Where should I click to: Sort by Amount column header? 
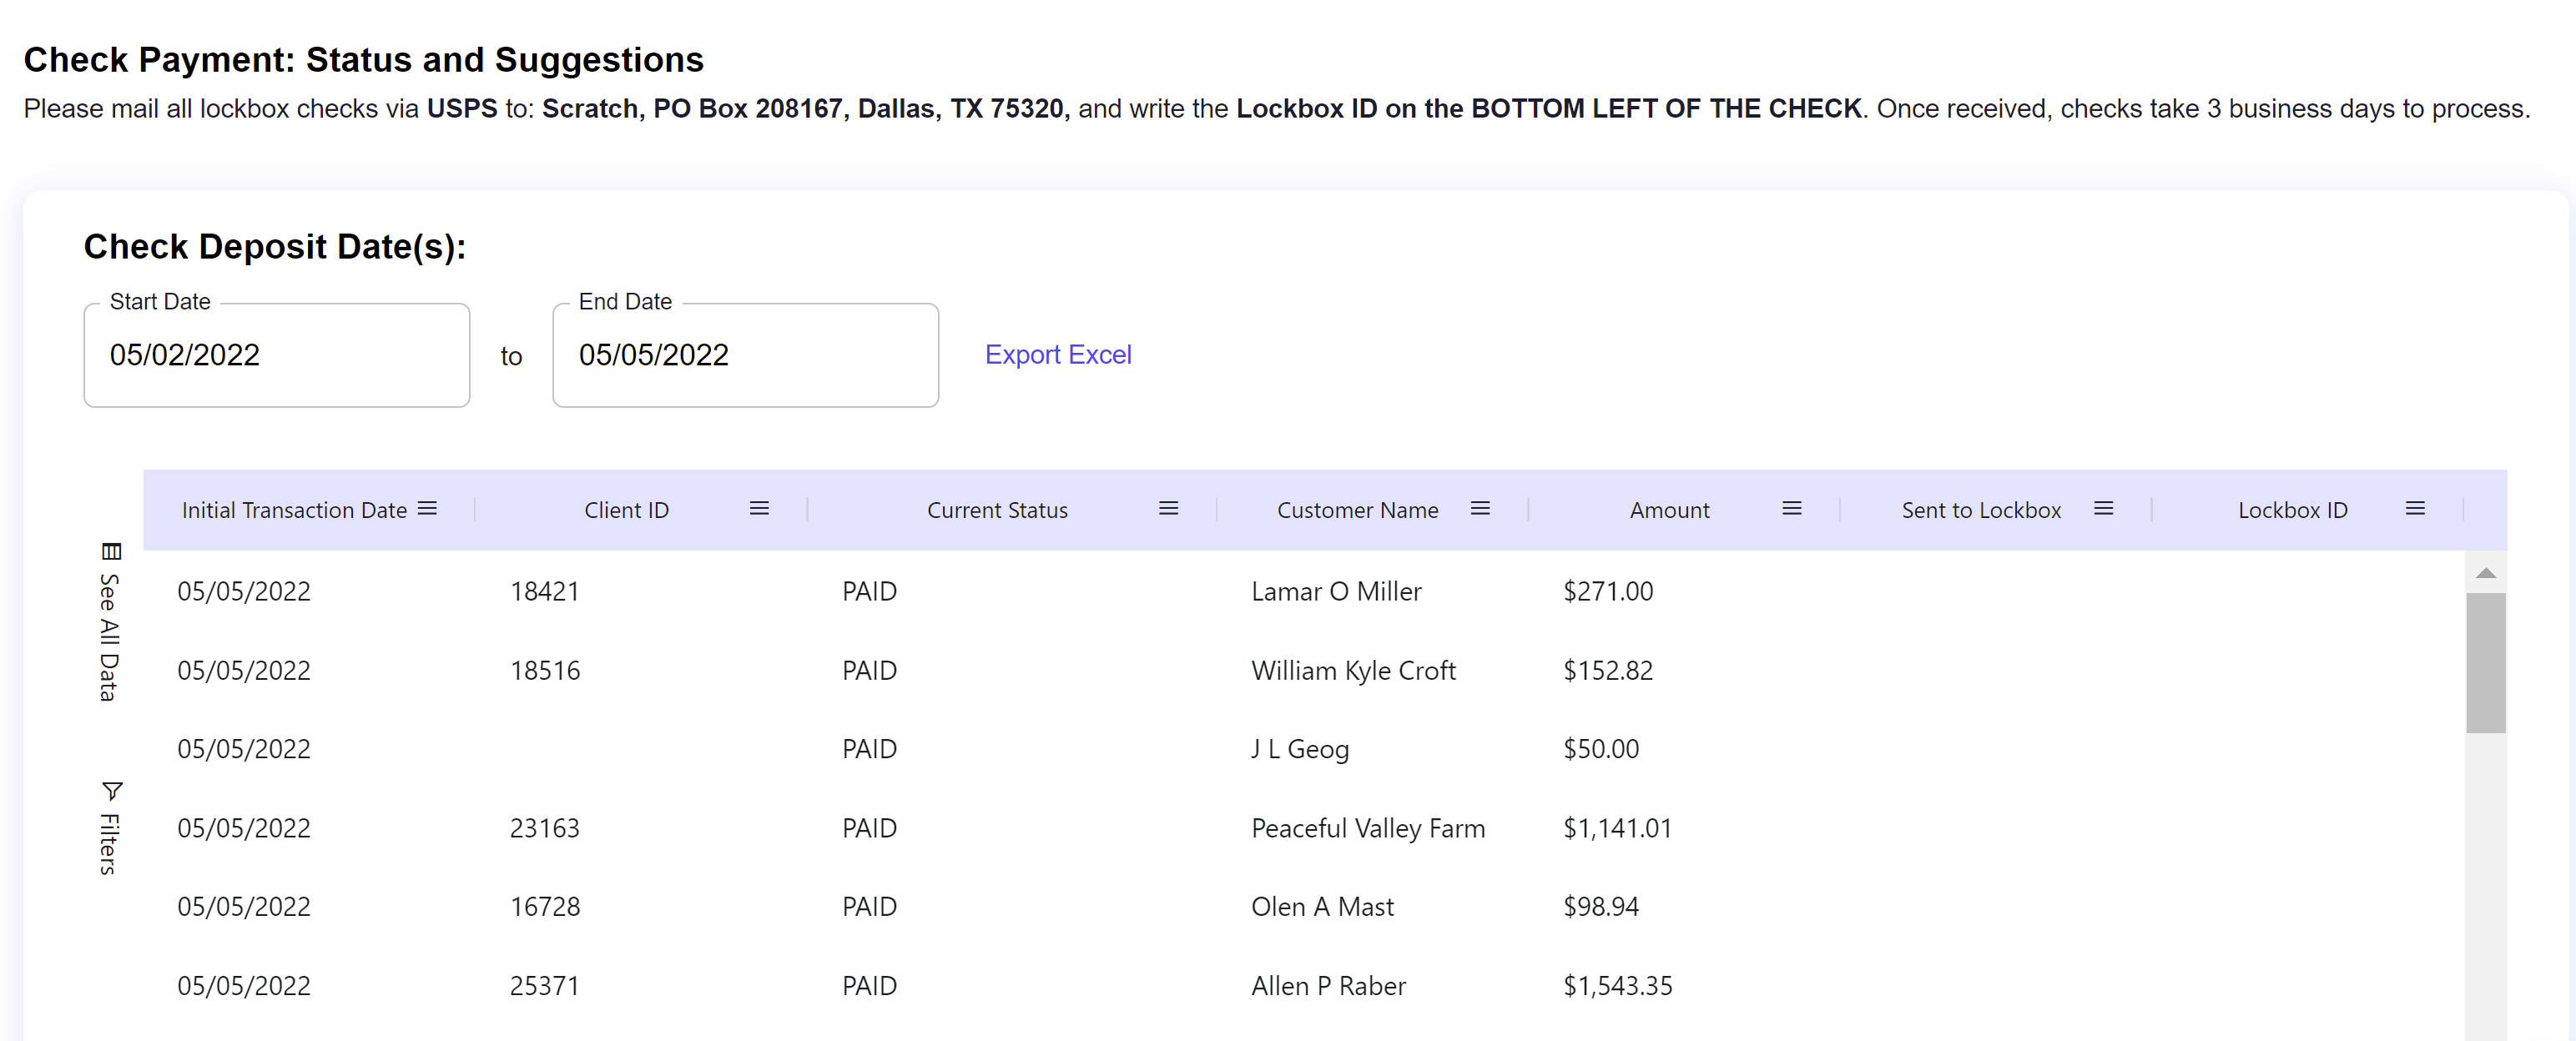tap(1669, 510)
